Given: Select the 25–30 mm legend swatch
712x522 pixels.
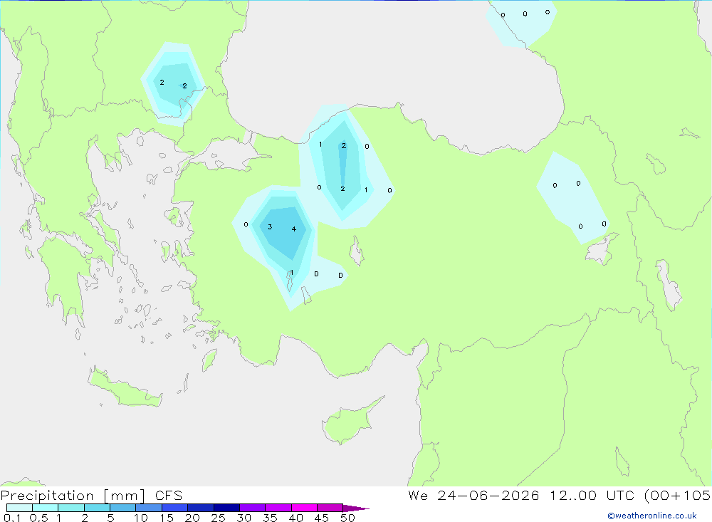Looking at the screenshot, I should 226,508.
